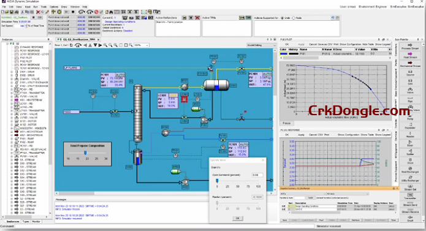Select Heat Stream in Icon Palette

(x=410, y=55)
